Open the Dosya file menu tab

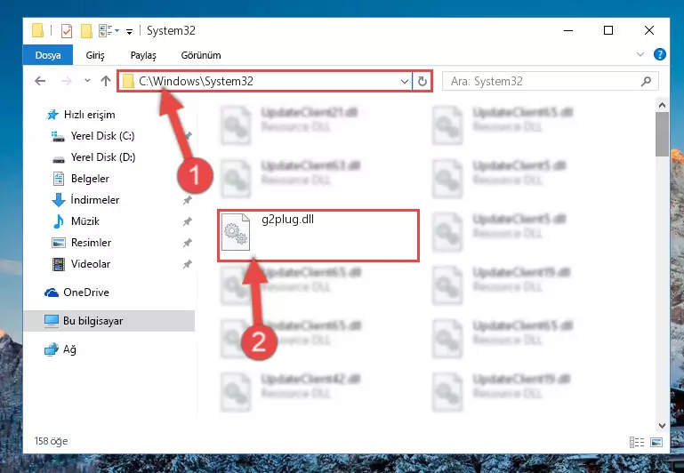[48, 55]
